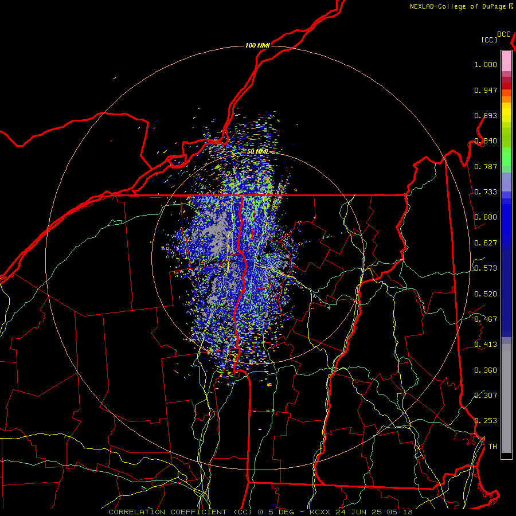The image size is (516, 516).
Task: Select the 0.520 legend value
Action: tap(486, 294)
